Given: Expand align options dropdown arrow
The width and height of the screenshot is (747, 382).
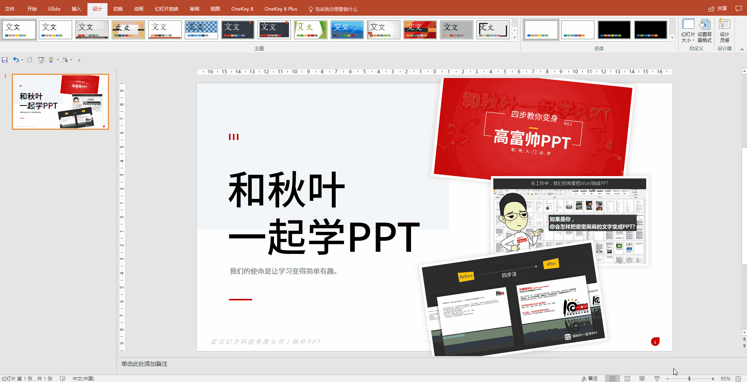Looking at the screenshot, I should 58,60.
